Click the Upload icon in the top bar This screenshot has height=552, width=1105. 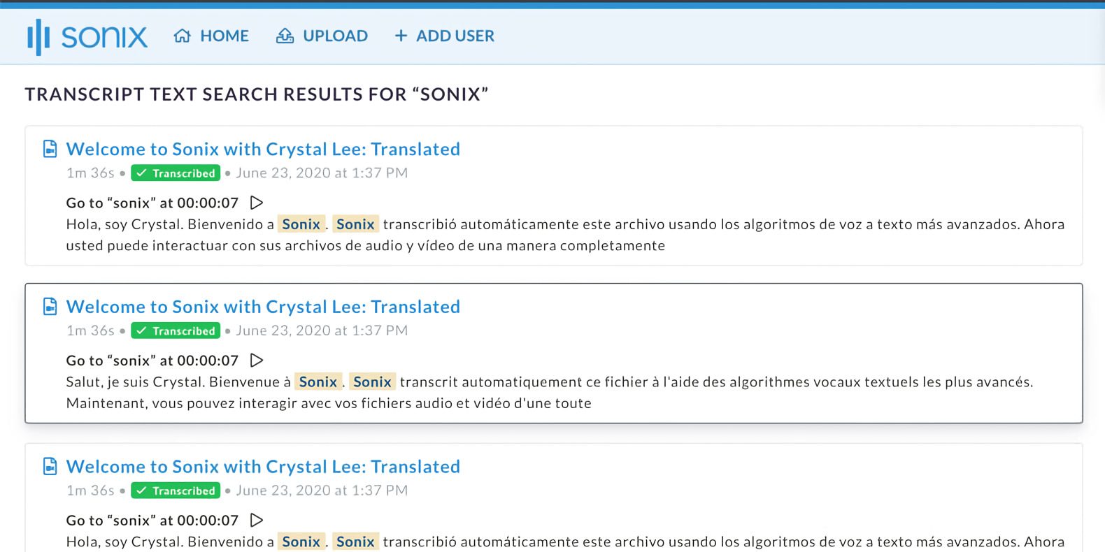click(x=284, y=35)
